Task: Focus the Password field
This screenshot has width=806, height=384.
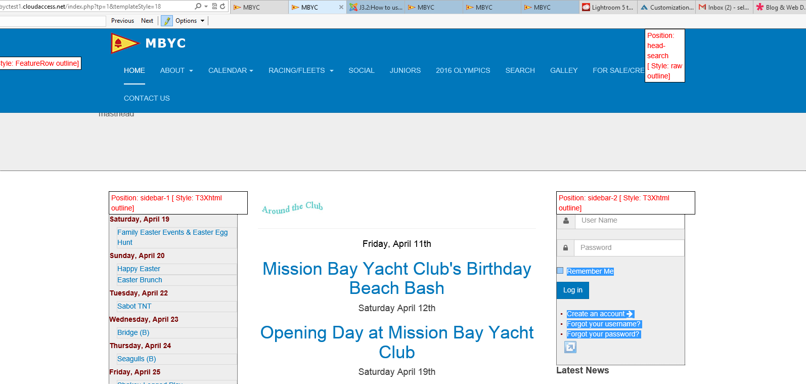Action: 630,248
